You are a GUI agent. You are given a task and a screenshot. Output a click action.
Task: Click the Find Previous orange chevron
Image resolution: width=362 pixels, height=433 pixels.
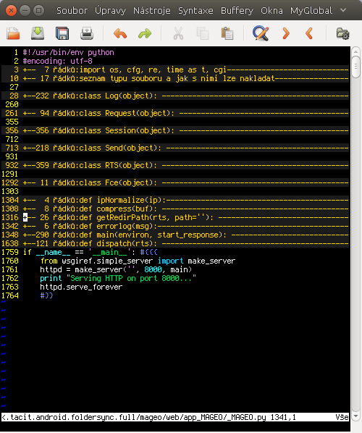click(x=309, y=33)
